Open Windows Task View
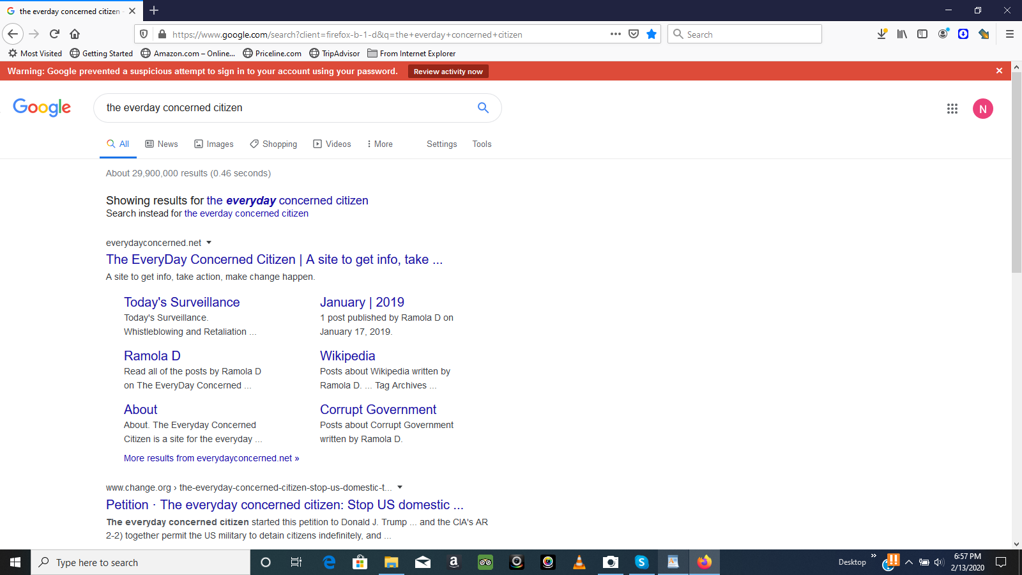 click(296, 562)
